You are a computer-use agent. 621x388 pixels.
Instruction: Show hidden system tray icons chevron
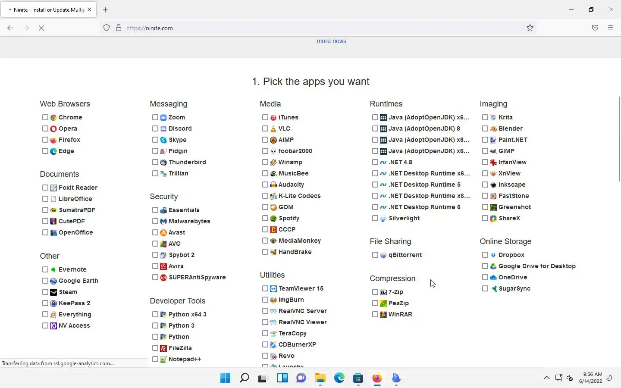(x=546, y=378)
